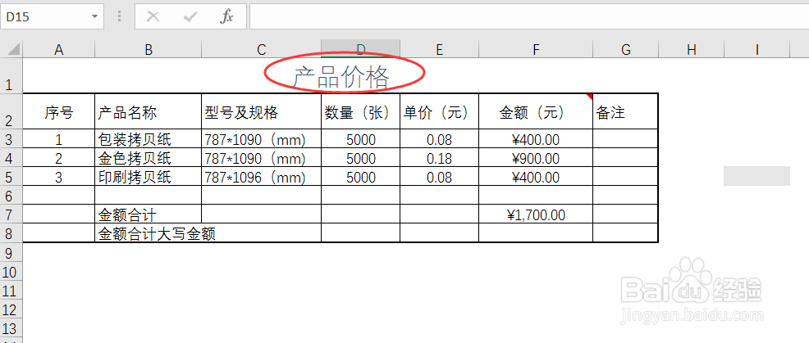Select row 11 header
Viewport: 809px width, 343px height.
(x=11, y=290)
